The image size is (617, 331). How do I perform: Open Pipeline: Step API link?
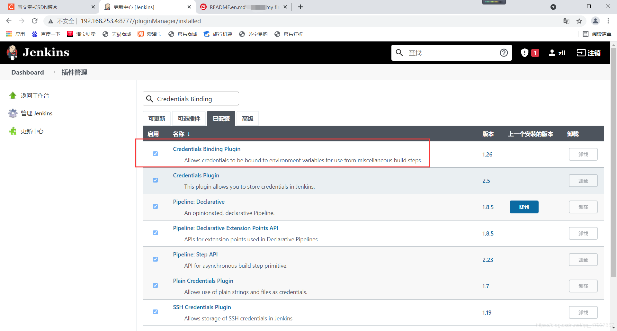tap(195, 255)
